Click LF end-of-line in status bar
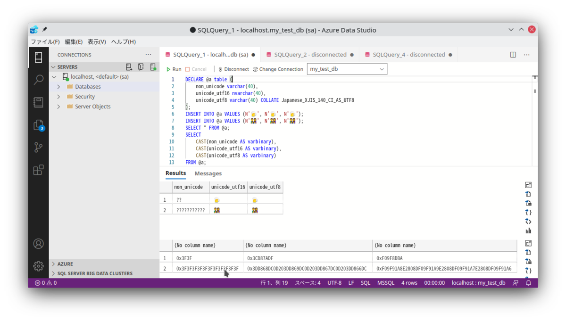Screen dimensions: 566x321 pos(351,283)
